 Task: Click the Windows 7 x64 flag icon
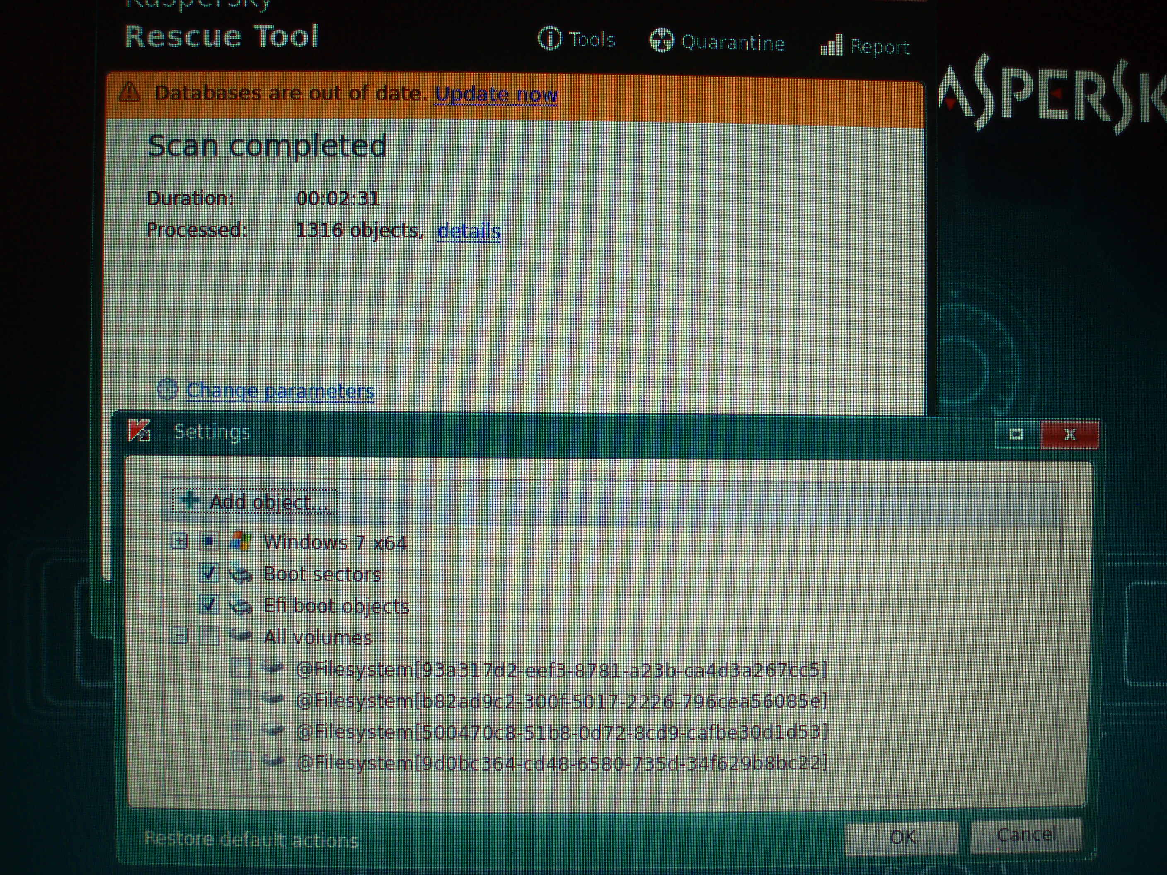pyautogui.click(x=241, y=541)
